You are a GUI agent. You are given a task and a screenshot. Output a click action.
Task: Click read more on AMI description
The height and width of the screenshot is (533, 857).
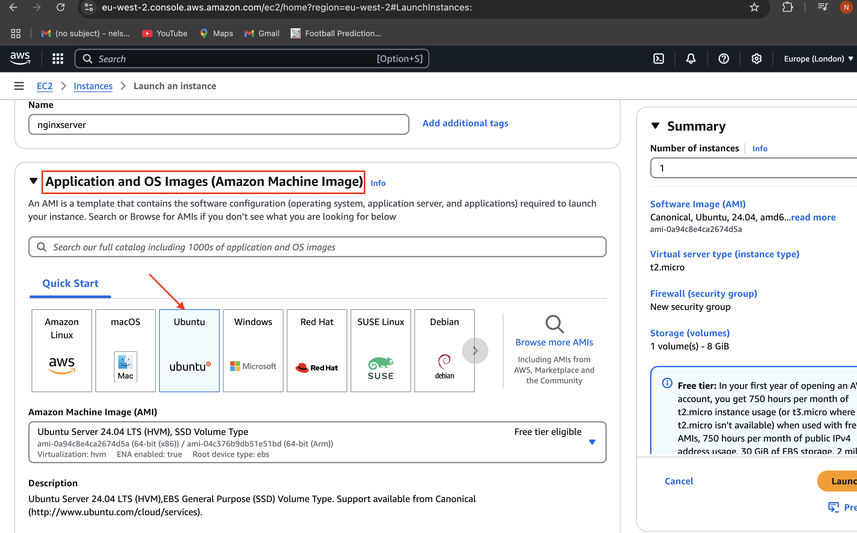813,217
